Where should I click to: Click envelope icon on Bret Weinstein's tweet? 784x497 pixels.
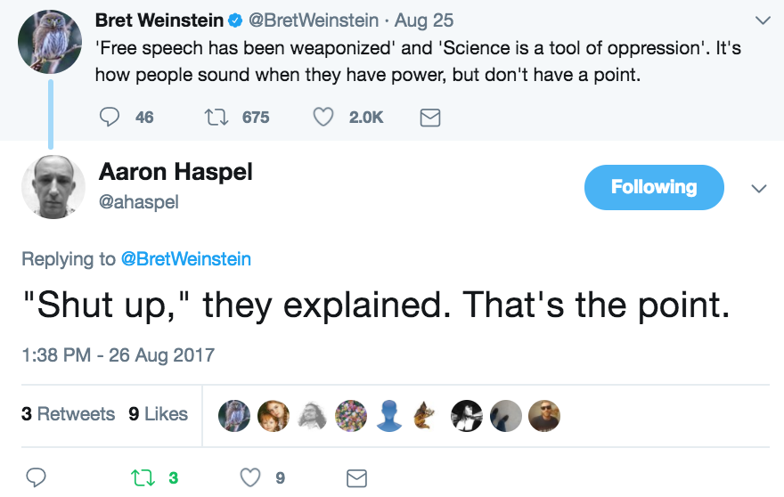pyautogui.click(x=430, y=118)
